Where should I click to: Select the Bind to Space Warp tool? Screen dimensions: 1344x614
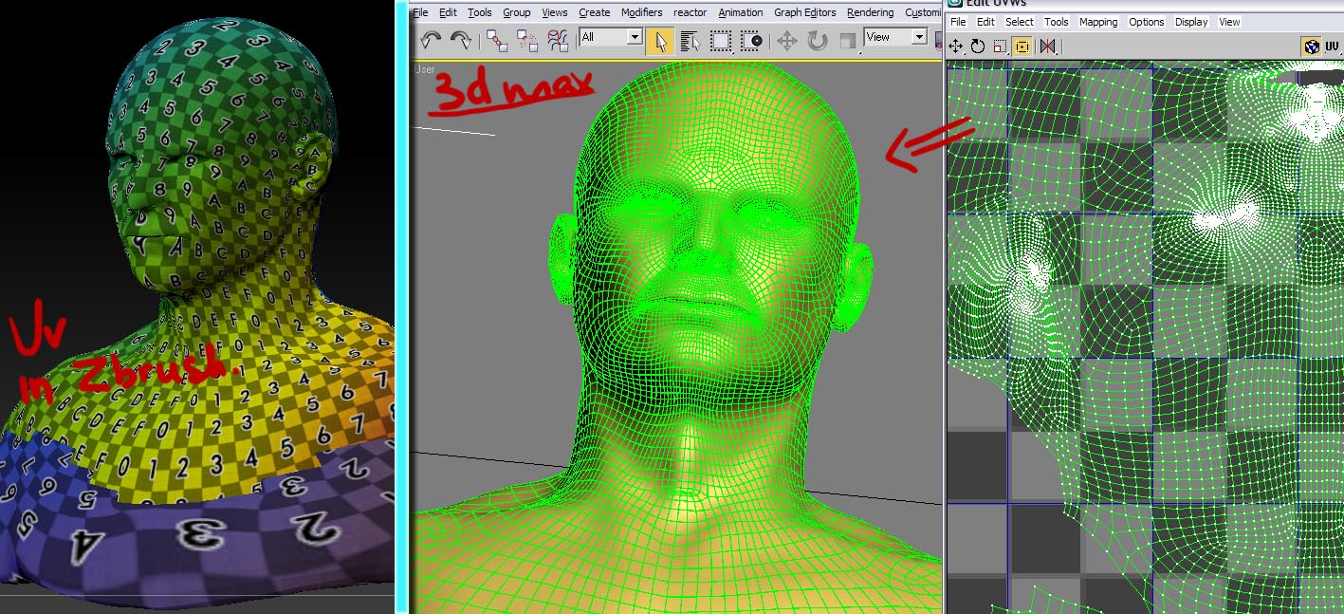point(559,40)
